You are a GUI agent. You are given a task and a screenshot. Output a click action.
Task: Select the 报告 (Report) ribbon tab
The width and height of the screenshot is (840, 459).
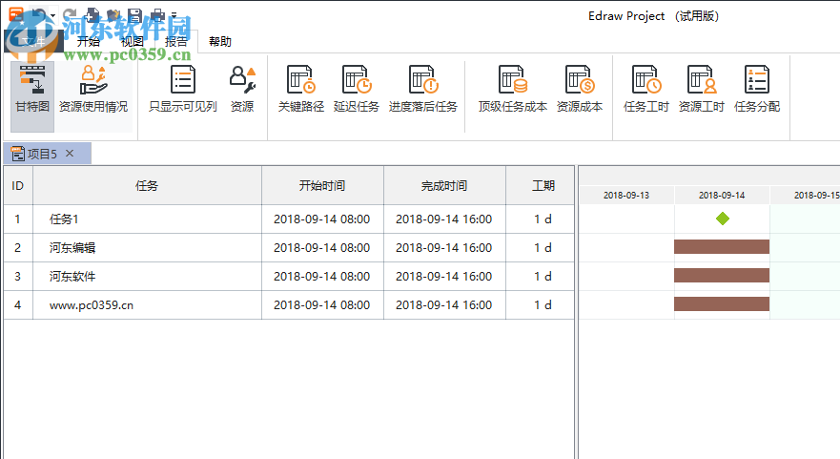point(175,41)
